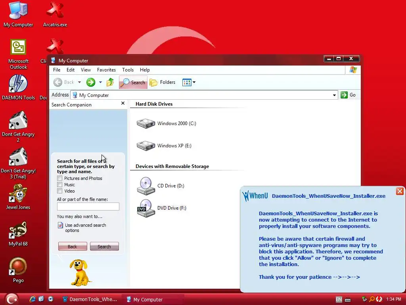This screenshot has height=305, width=406.
Task: Open the Tools menu
Action: click(128, 70)
